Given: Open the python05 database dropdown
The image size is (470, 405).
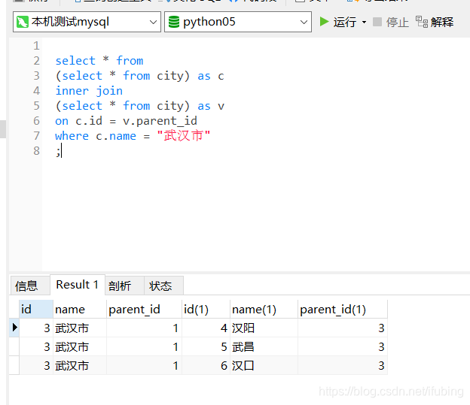Looking at the screenshot, I should pos(238,22).
